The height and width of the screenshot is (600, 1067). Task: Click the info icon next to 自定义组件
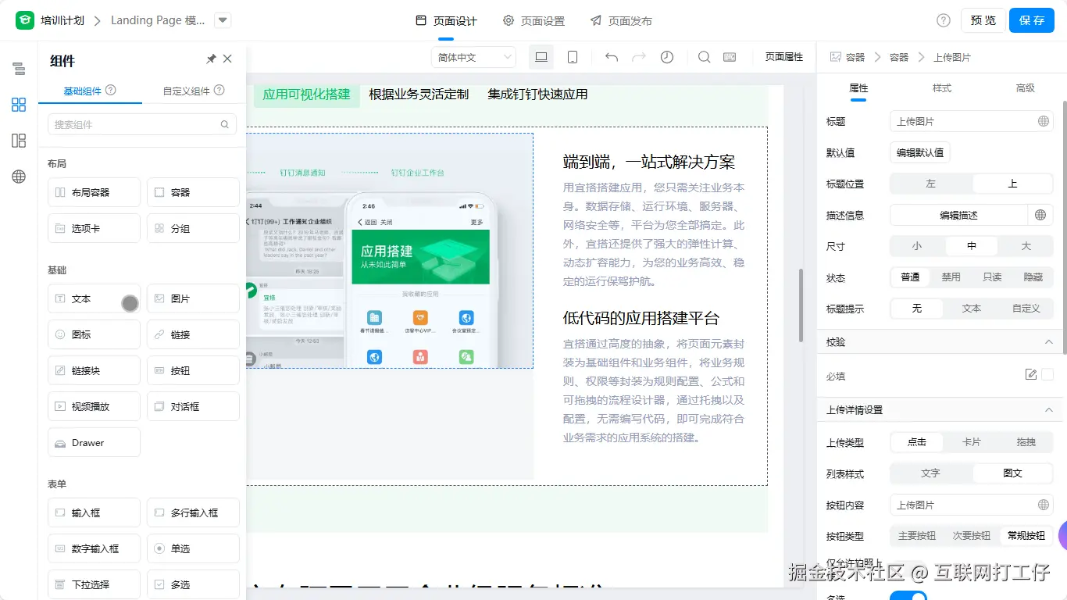coord(219,90)
